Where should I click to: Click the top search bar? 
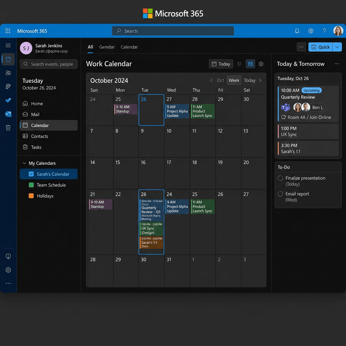(x=173, y=31)
